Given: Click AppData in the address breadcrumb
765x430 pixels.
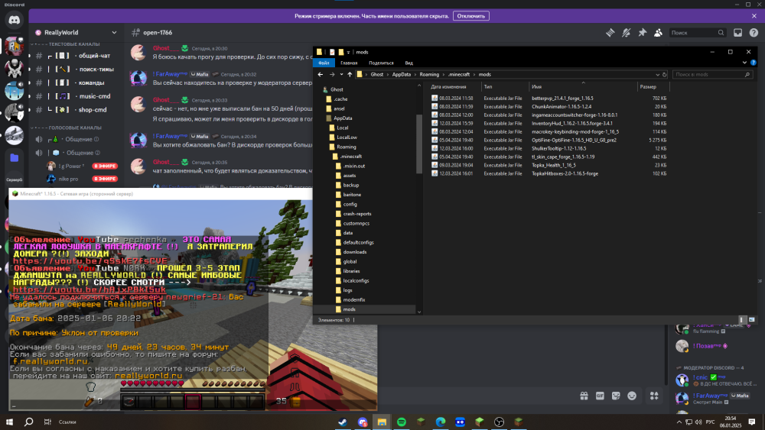Looking at the screenshot, I should tap(402, 75).
